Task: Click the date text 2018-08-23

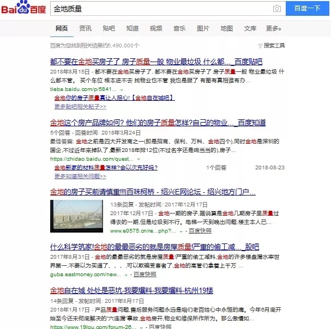Action: pyautogui.click(x=270, y=168)
